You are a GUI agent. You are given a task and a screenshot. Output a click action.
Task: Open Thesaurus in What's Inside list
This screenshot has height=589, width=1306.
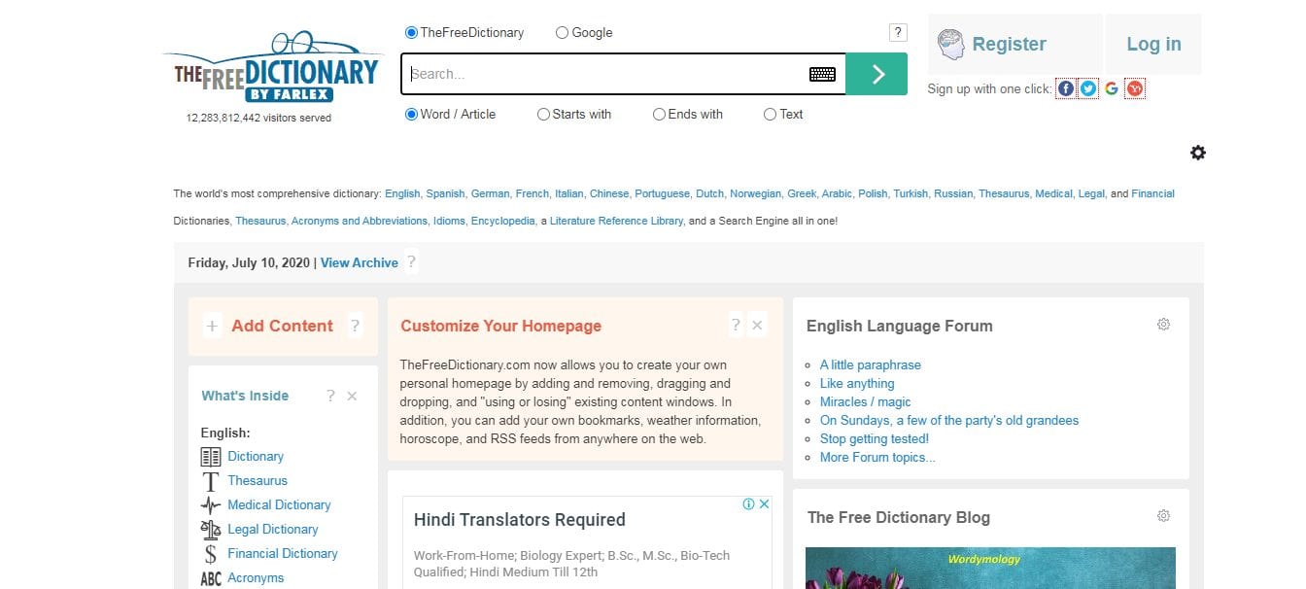(258, 481)
